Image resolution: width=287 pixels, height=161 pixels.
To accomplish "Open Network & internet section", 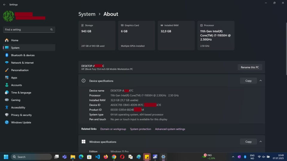I will [x=22, y=63].
